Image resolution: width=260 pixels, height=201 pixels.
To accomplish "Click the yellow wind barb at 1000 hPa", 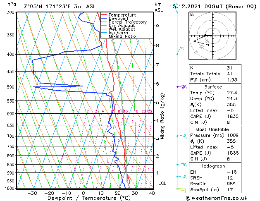I will [x=181, y=190].
